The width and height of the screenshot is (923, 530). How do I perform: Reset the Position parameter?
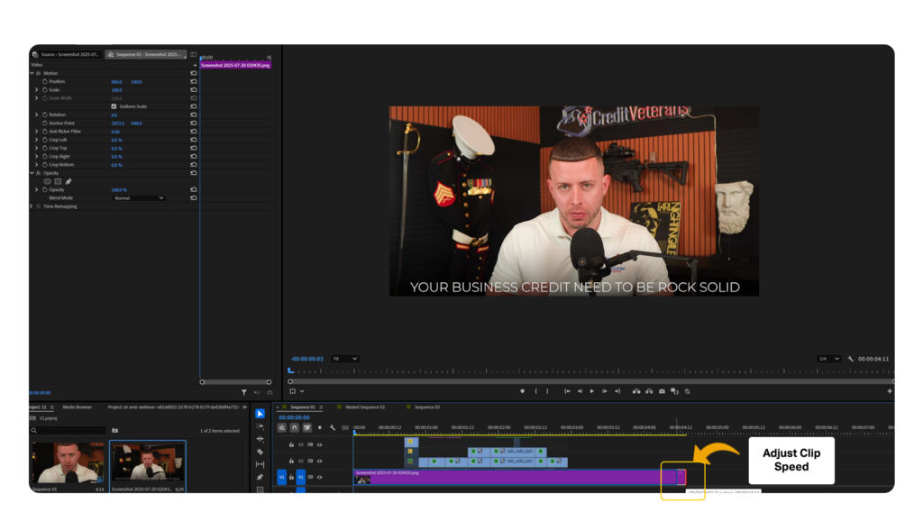193,81
